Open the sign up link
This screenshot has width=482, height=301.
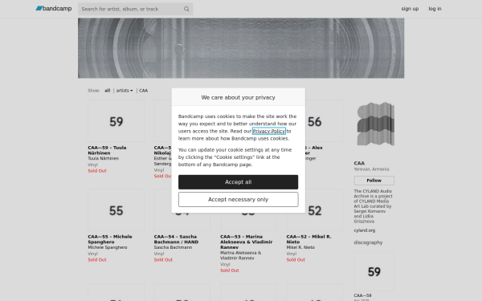point(410,9)
